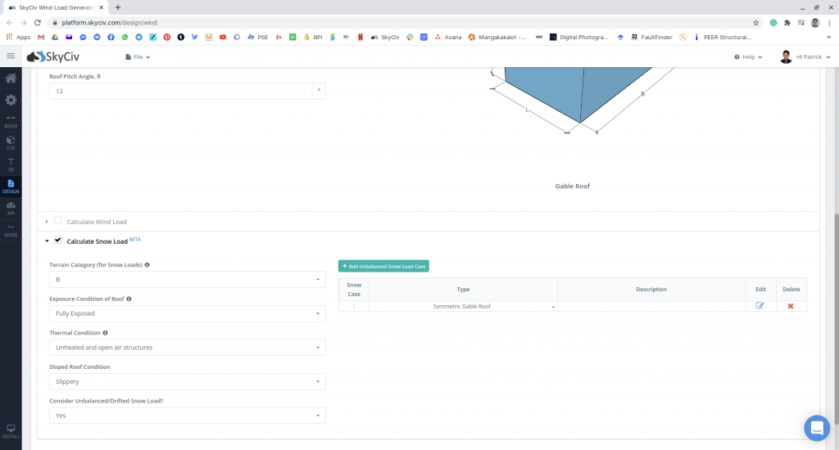
Task: Open the settings gear in sidebar
Action: (11, 100)
